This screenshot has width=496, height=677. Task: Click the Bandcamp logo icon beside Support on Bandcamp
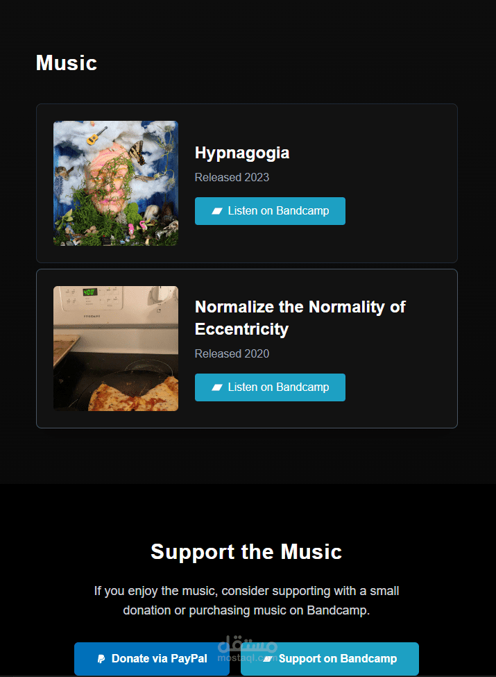pos(268,659)
